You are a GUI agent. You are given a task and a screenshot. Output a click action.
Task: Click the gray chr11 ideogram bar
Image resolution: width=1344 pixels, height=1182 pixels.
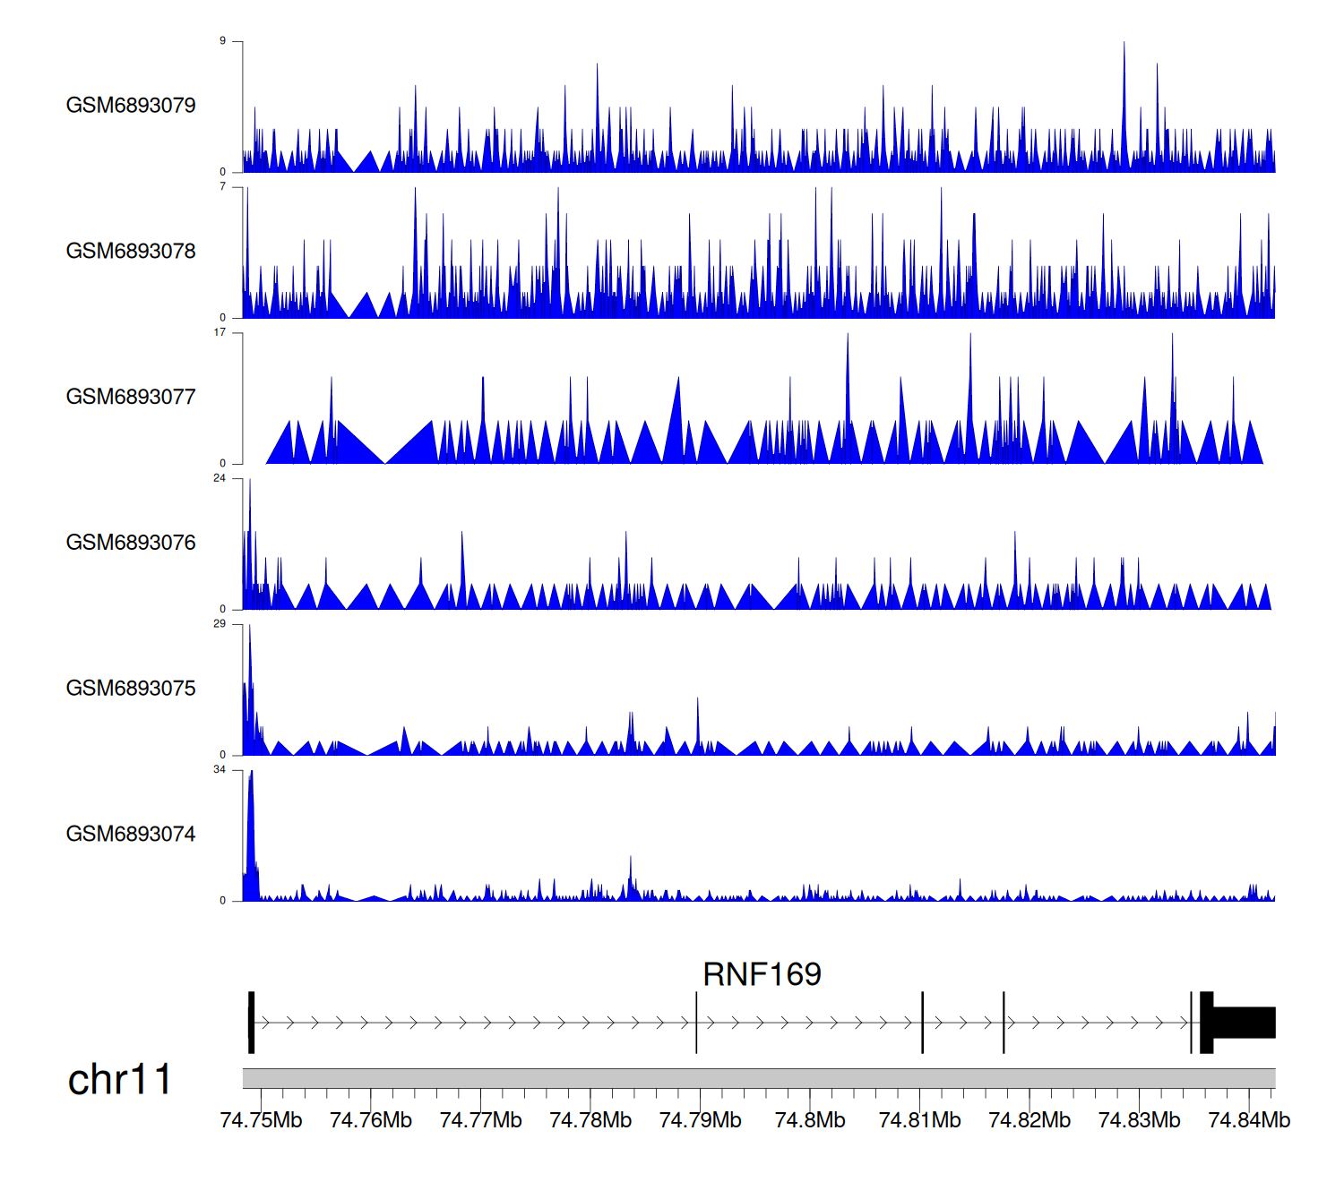(758, 1078)
